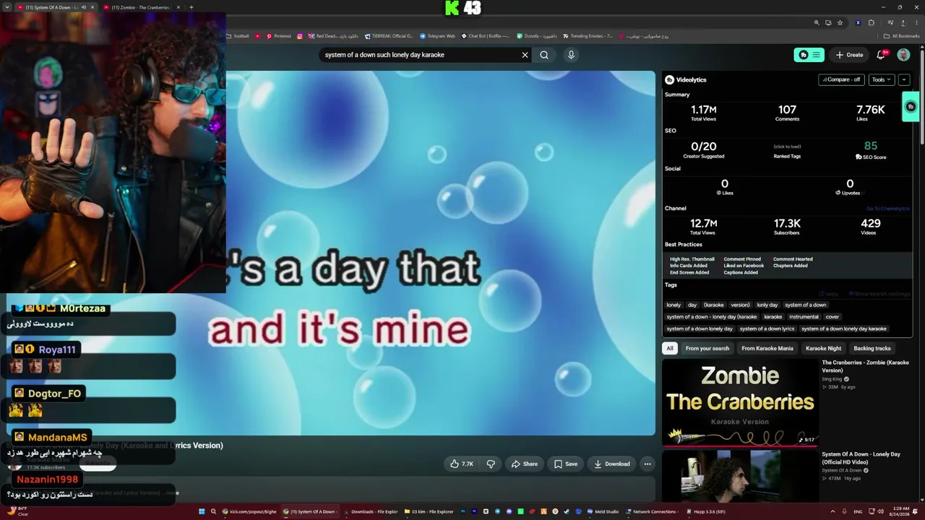The image size is (925, 520).
Task: Click the 'system of a down lyrics' tag
Action: click(767, 329)
